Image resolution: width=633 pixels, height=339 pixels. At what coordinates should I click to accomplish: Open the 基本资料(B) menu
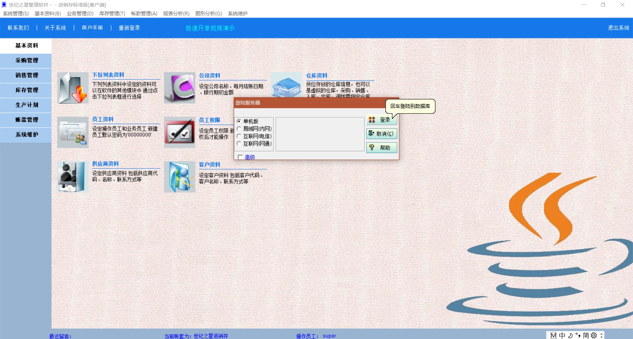(x=48, y=14)
